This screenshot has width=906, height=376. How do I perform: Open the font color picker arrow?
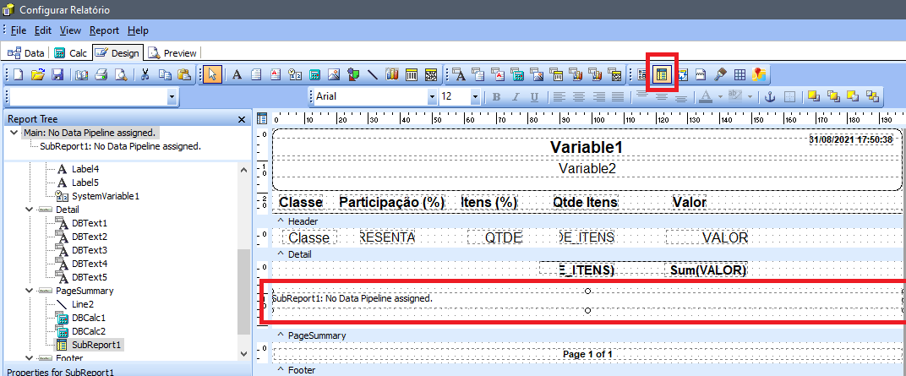tap(720, 97)
